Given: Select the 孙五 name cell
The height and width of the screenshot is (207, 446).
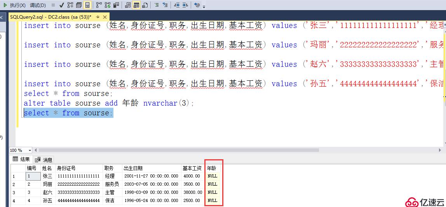Looking at the screenshot, I should [x=48, y=200].
